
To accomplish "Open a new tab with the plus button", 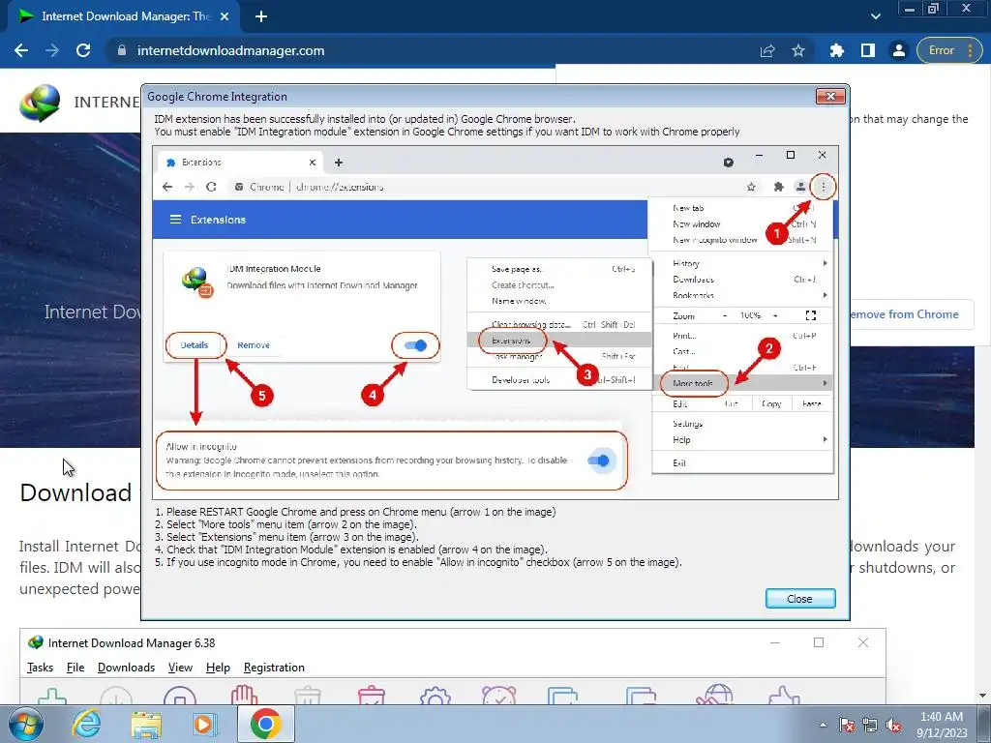I will tap(261, 16).
